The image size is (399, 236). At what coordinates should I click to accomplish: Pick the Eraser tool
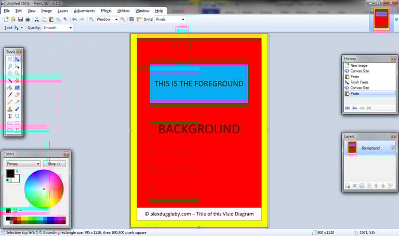coord(17,95)
